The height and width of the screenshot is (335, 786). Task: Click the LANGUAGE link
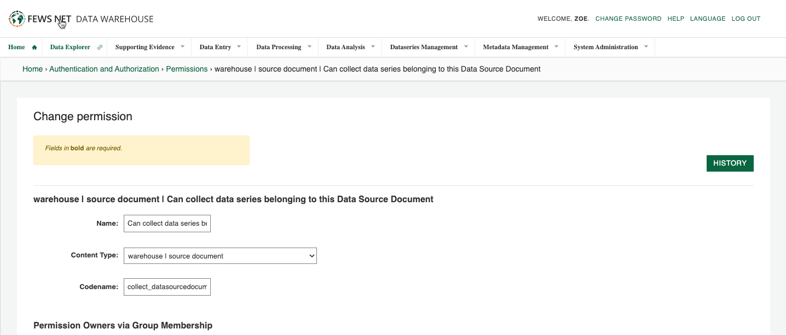click(x=708, y=18)
